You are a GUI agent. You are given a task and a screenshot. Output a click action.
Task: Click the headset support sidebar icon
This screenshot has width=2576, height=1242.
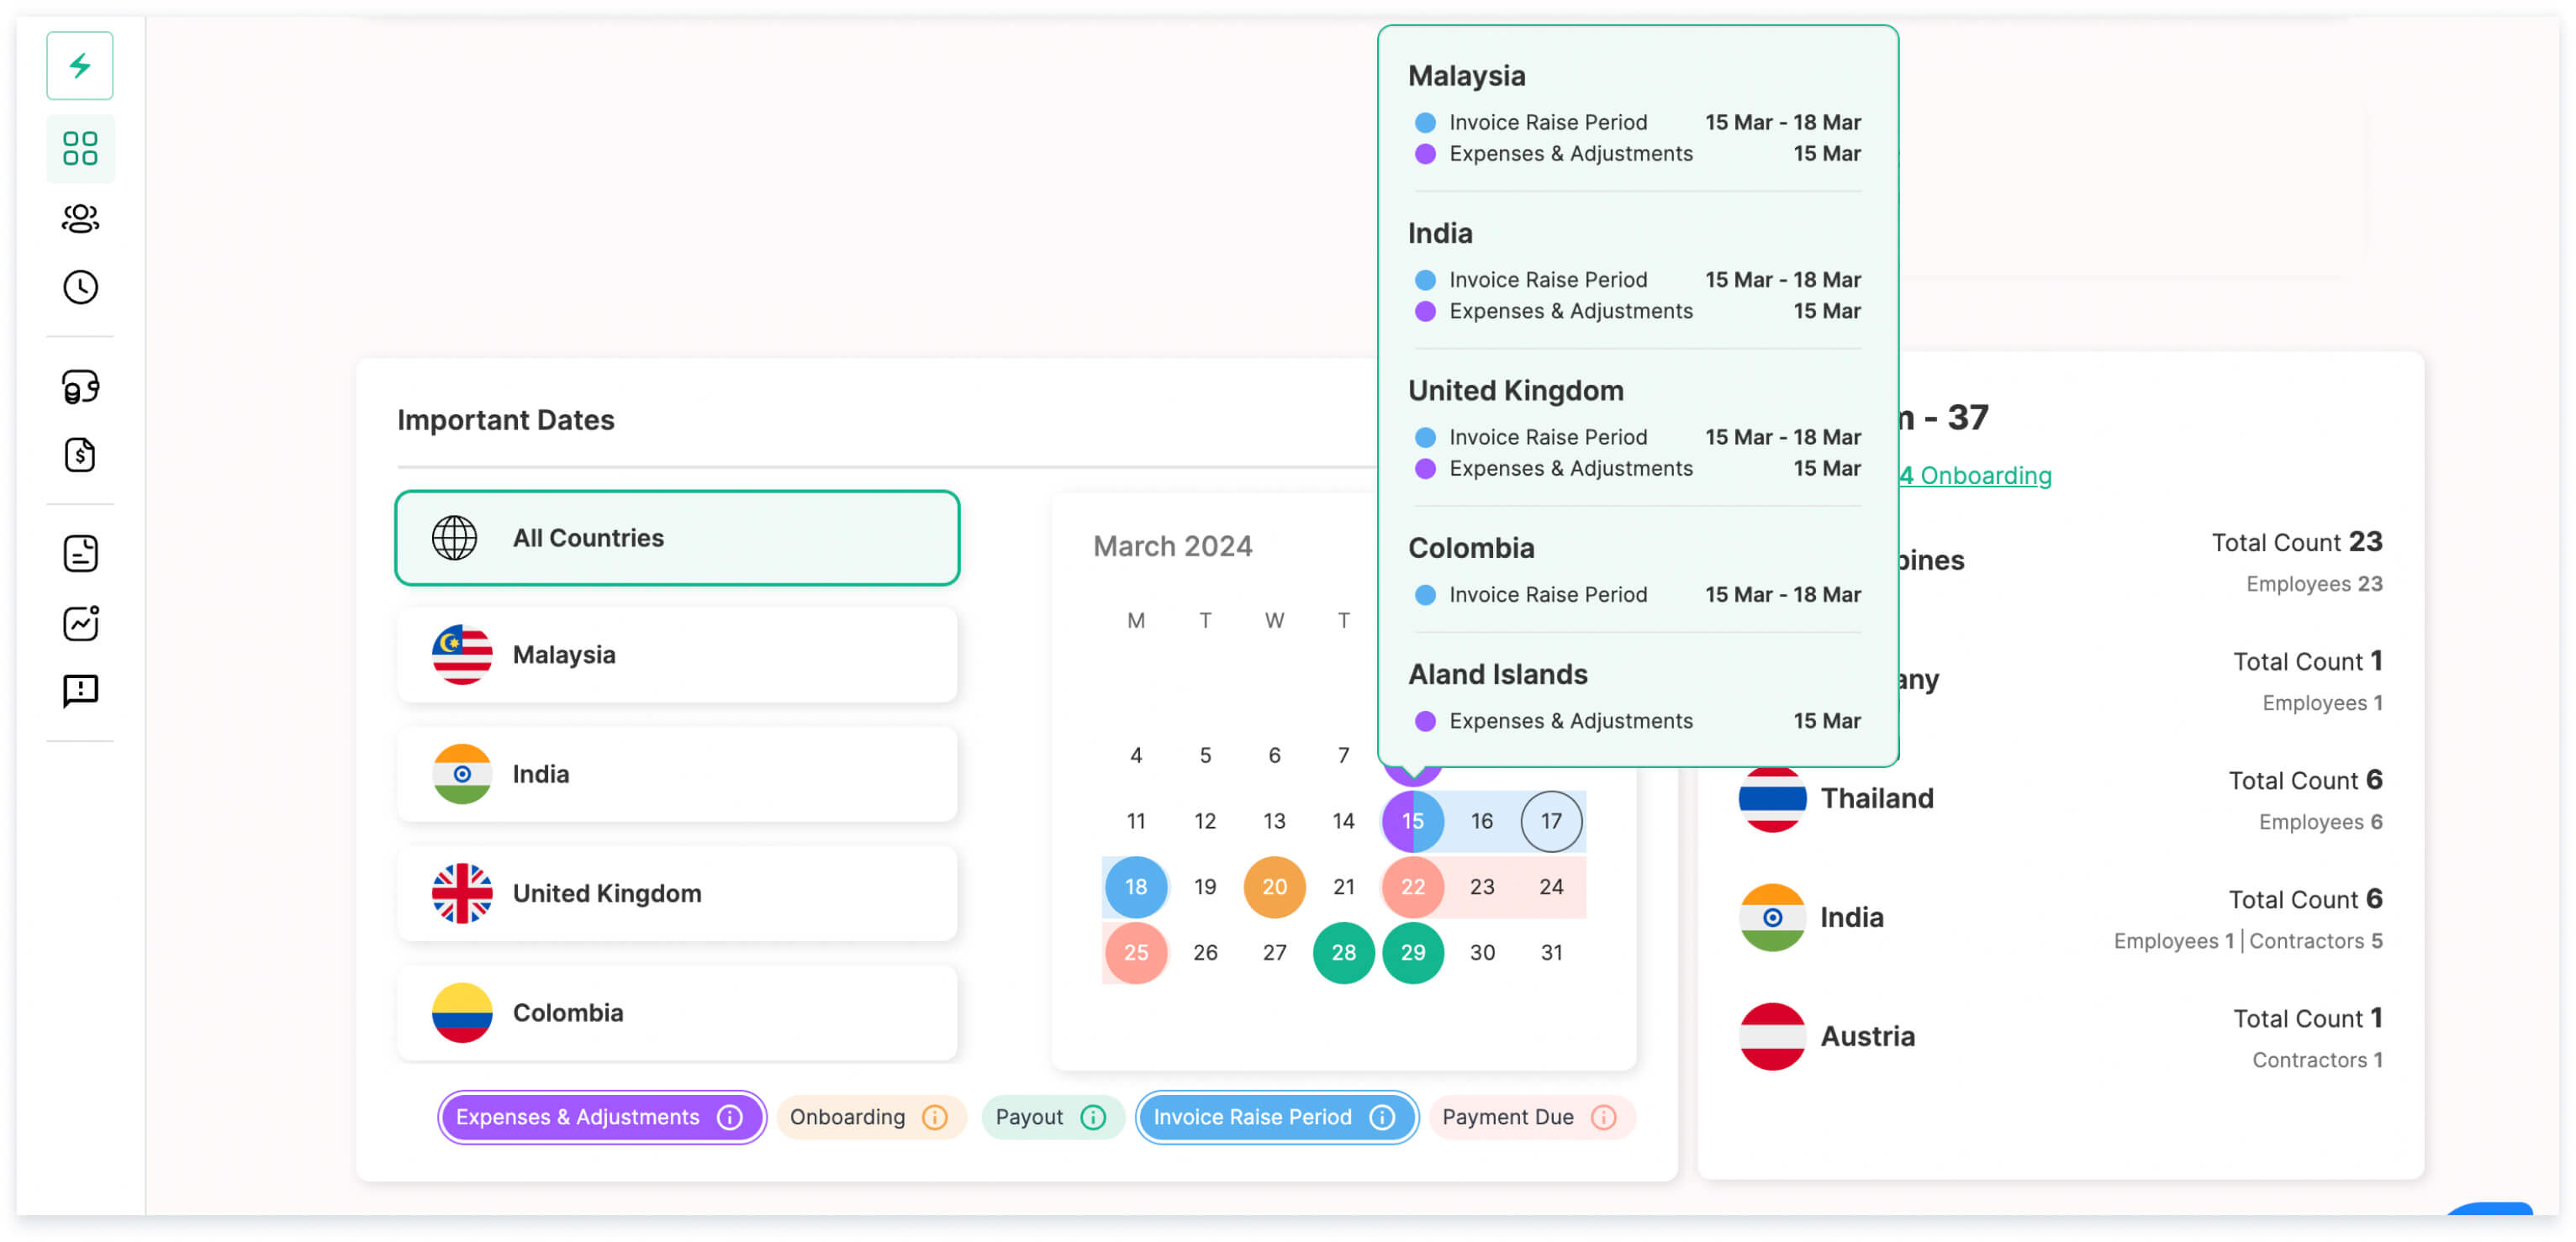point(80,387)
